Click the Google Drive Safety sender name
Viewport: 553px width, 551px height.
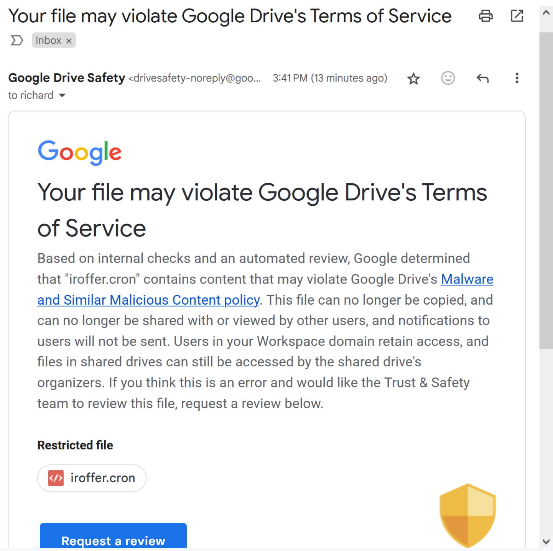tap(67, 78)
